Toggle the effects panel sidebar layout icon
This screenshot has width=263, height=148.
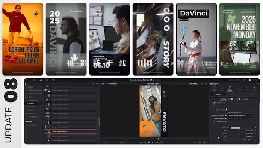(x=26, y=83)
